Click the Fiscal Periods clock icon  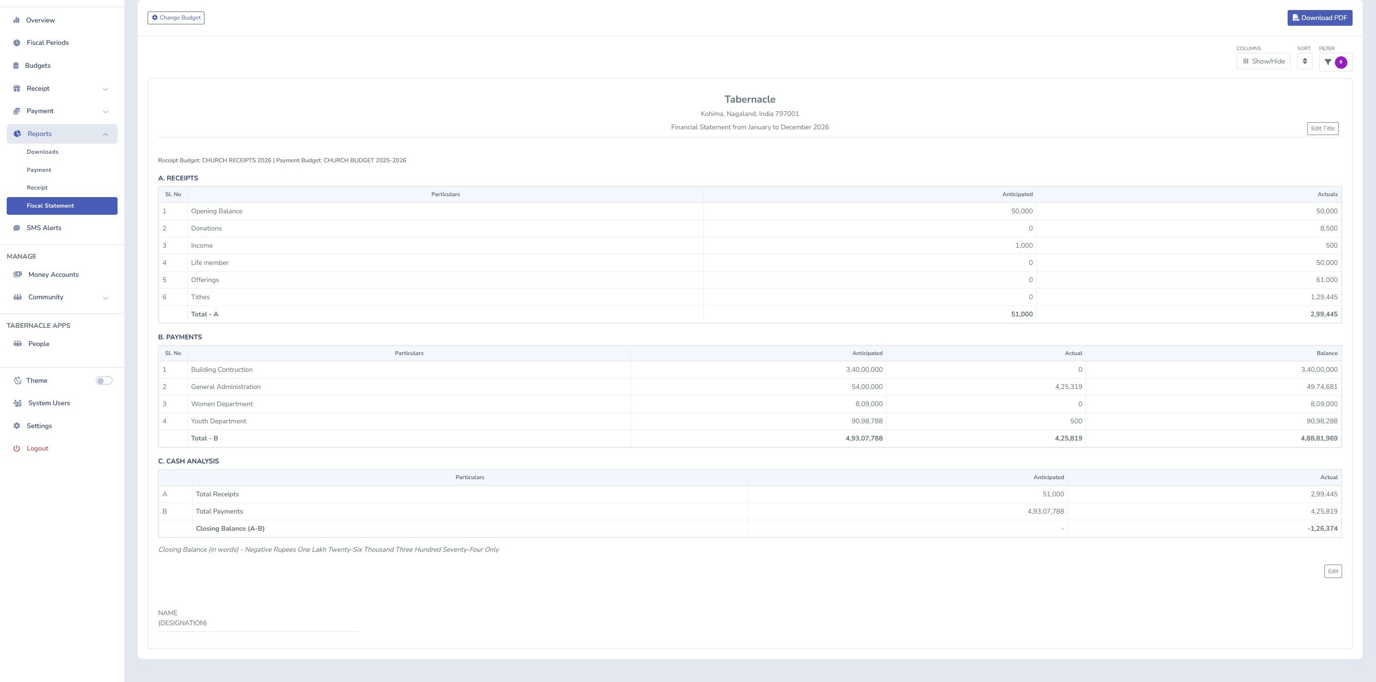[17, 42]
